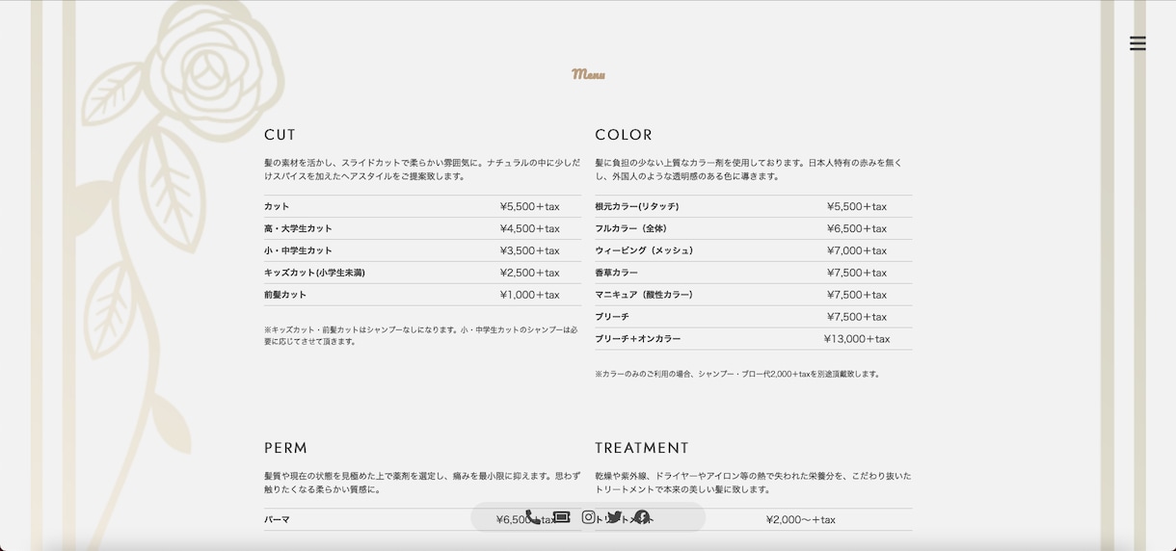Click the ¥2,000〜+tax treatment price
Image resolution: width=1176 pixels, height=551 pixels.
click(800, 519)
